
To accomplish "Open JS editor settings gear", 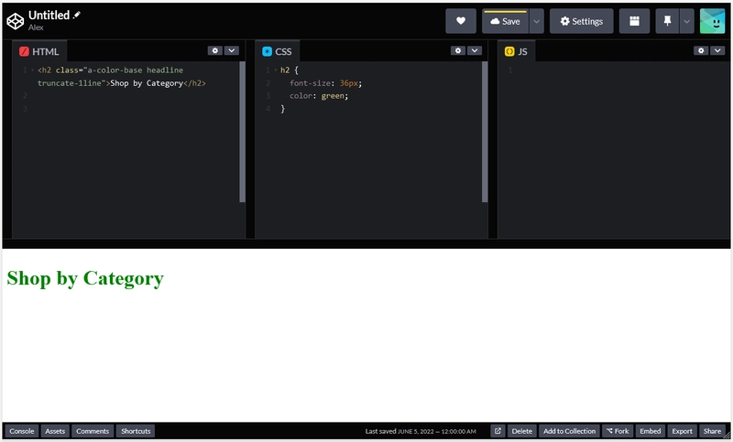I will point(700,50).
